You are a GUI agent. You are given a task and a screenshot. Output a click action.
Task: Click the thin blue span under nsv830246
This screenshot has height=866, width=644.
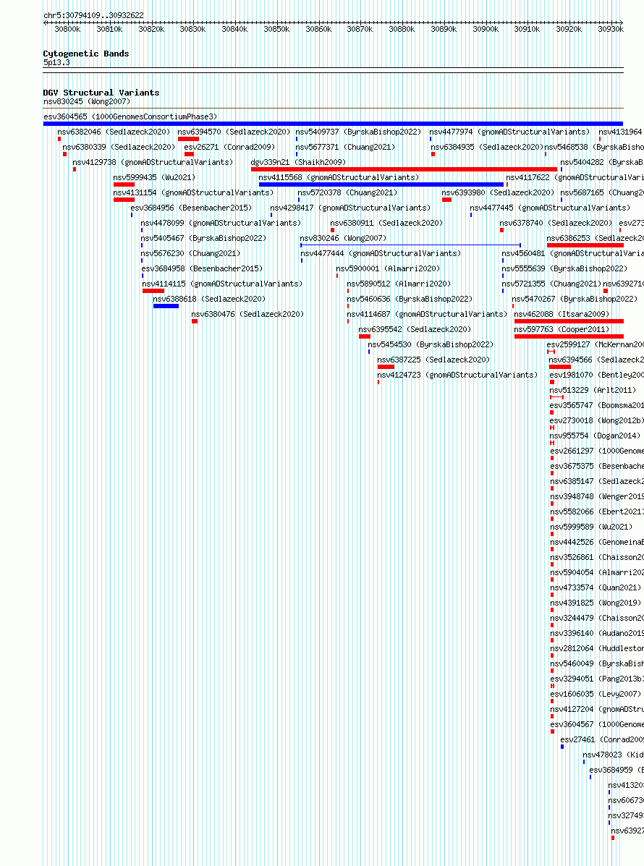pos(410,245)
